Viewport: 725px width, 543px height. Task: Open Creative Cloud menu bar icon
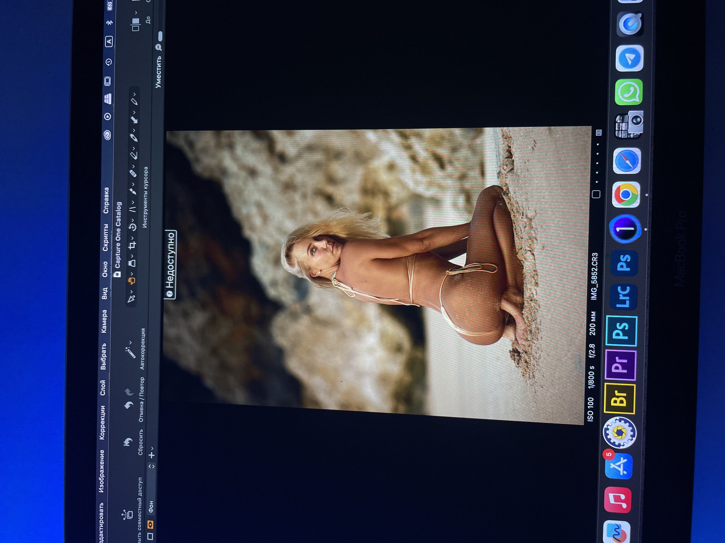(x=107, y=135)
